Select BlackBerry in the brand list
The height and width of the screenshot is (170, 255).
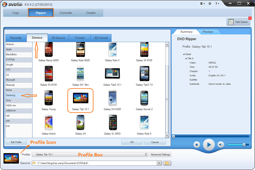point(19,54)
